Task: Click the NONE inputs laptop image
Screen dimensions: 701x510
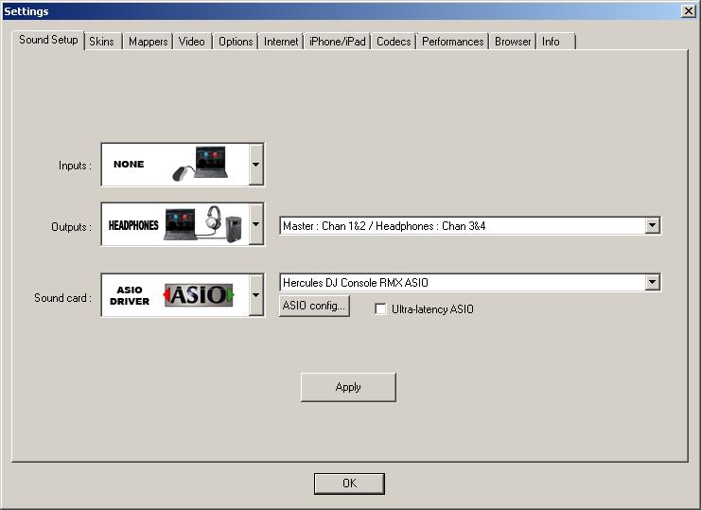Action: pos(201,165)
